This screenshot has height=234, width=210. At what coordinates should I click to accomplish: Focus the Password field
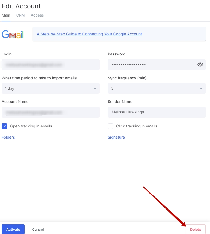click(157, 65)
